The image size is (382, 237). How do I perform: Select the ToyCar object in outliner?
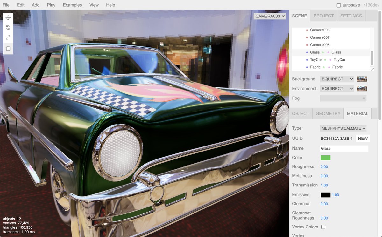[331, 60]
